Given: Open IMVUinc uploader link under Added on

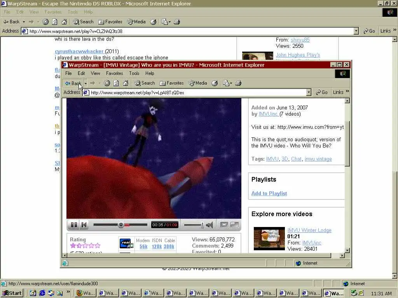Looking at the screenshot, I should coord(268,114).
